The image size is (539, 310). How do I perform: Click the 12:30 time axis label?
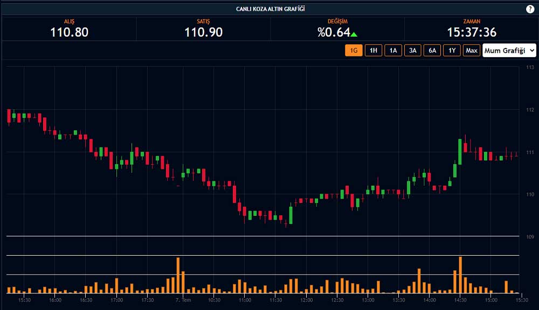click(x=337, y=300)
